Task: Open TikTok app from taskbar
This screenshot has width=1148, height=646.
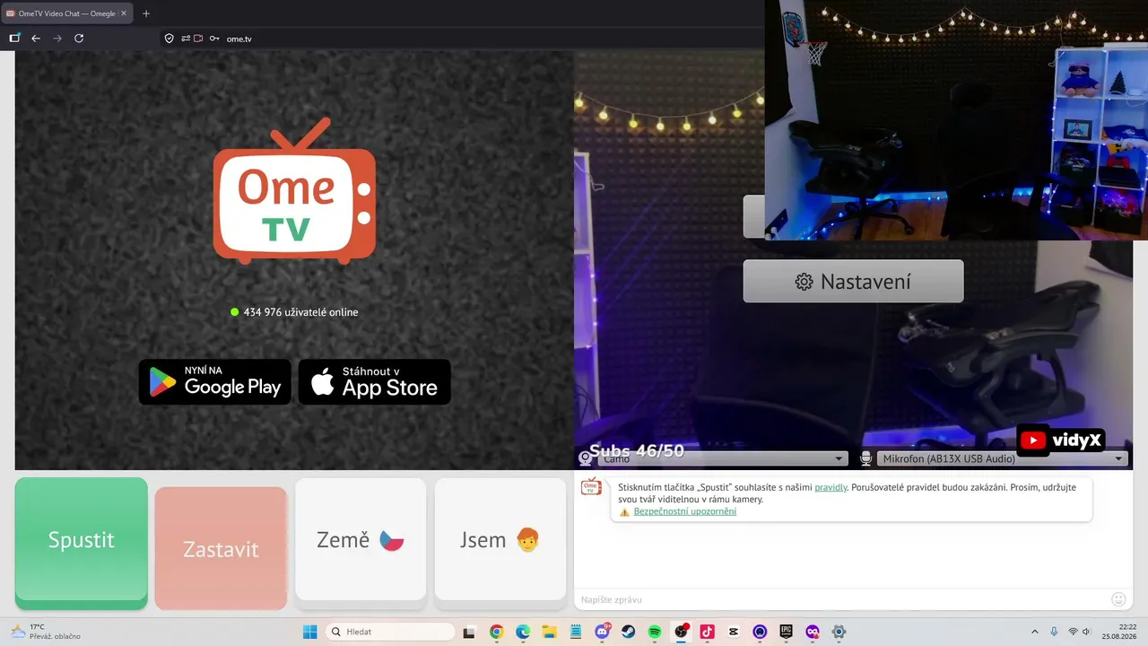Action: point(707,632)
